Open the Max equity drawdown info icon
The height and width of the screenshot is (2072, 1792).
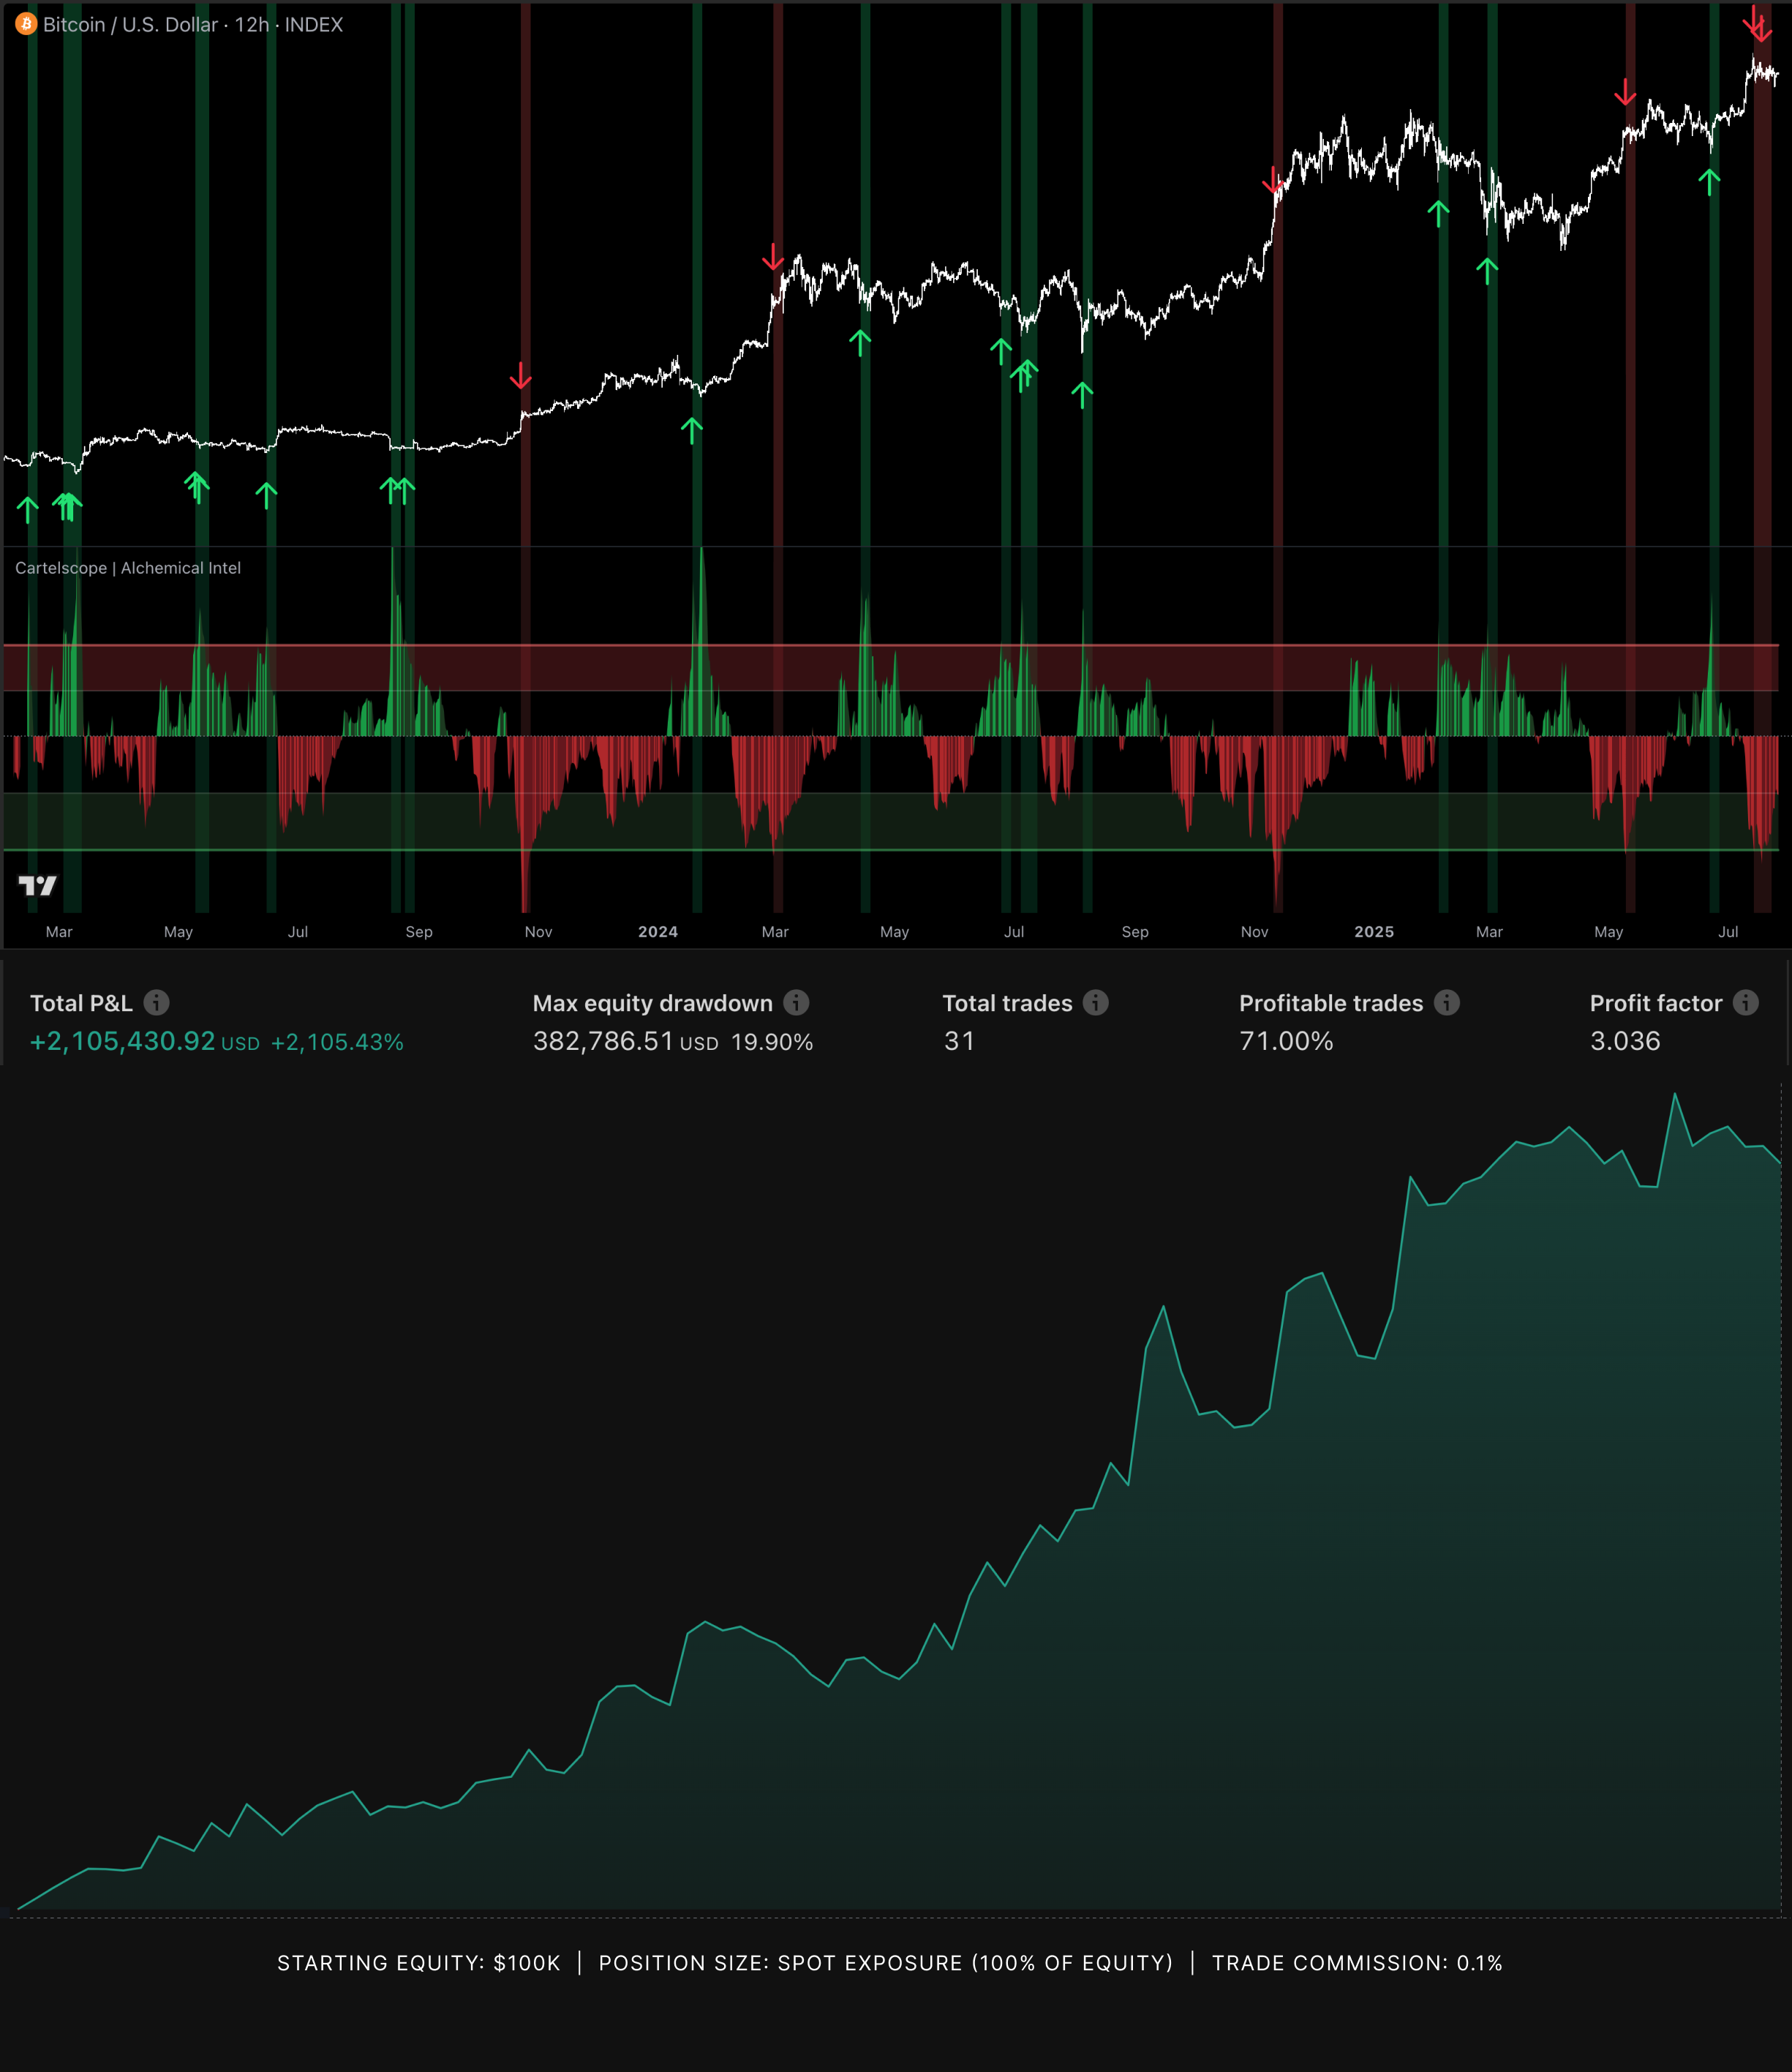coord(796,1002)
